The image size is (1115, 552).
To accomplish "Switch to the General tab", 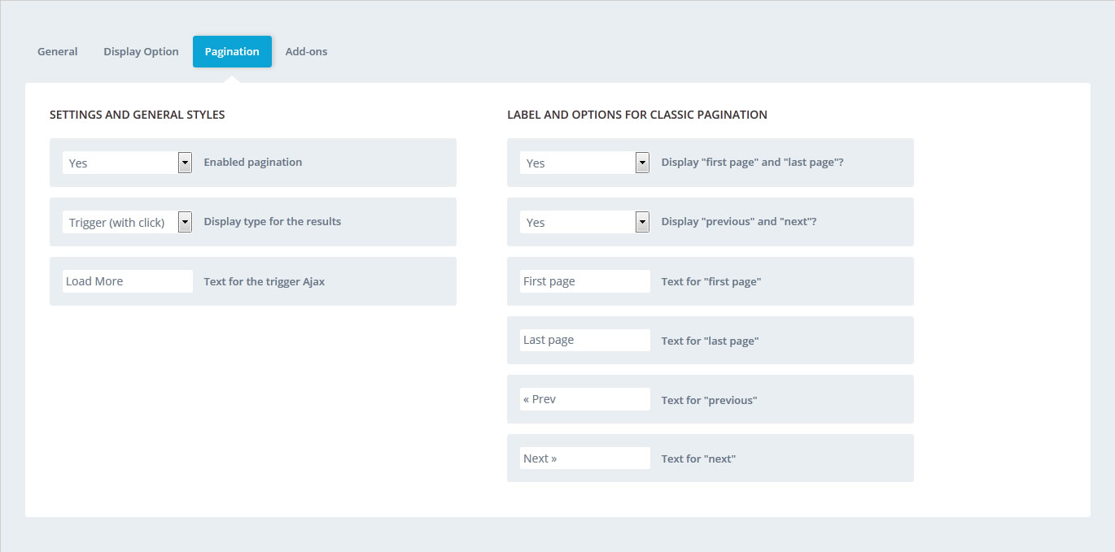I will pyautogui.click(x=57, y=51).
